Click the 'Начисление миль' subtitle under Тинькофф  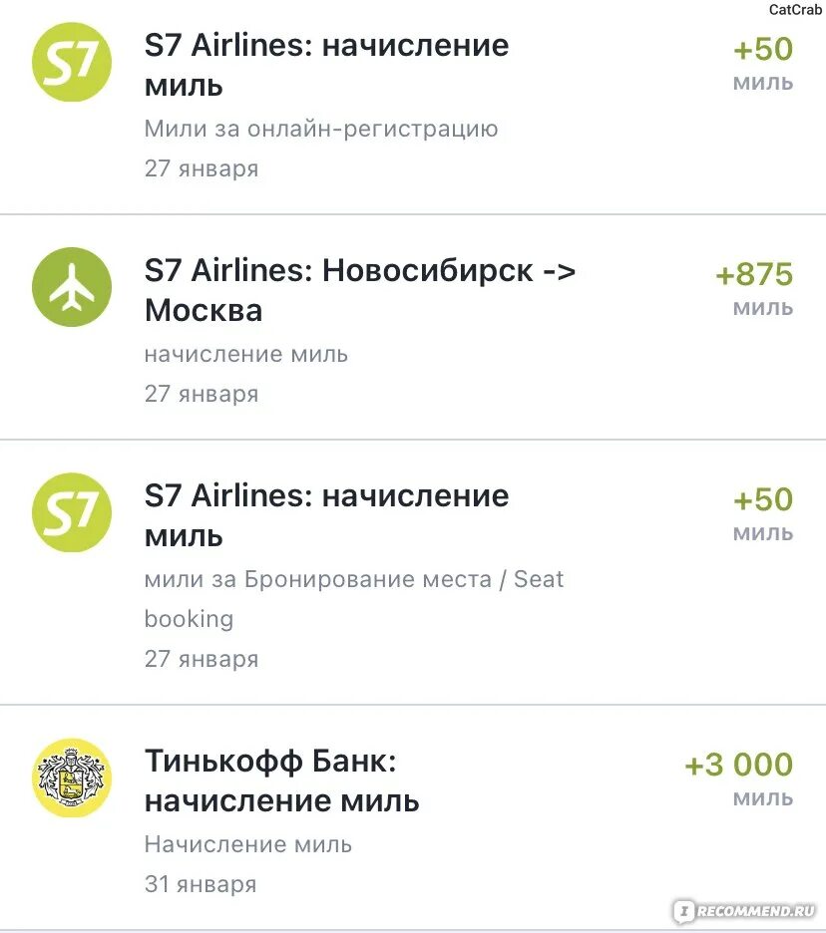pos(247,843)
